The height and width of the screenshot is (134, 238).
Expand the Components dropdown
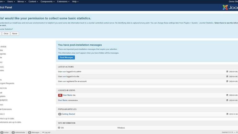pyautogui.click(x=47, y=2)
